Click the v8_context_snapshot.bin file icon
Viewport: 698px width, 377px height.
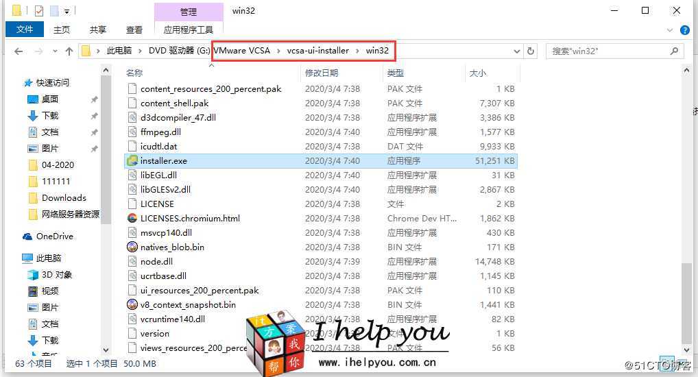point(132,304)
